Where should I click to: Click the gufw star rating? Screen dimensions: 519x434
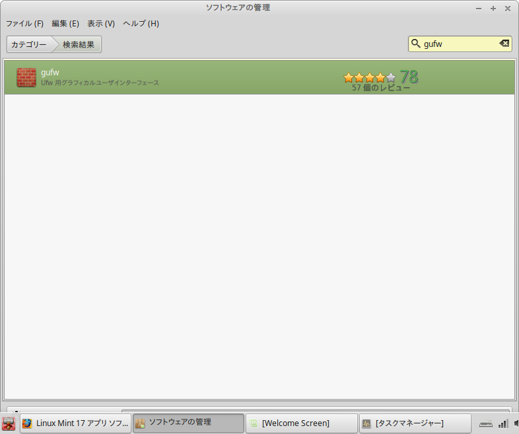pos(370,77)
